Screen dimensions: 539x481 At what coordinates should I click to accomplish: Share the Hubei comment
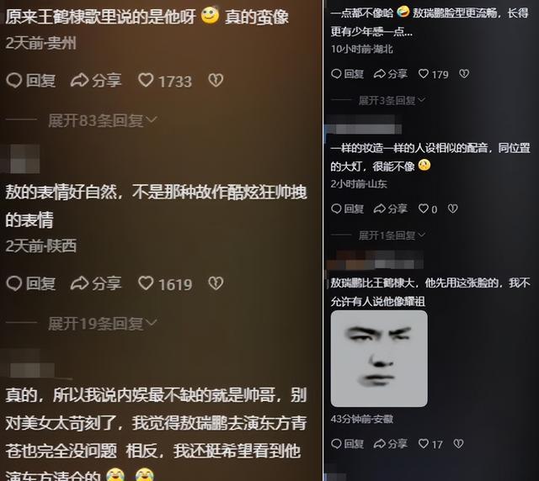click(391, 74)
